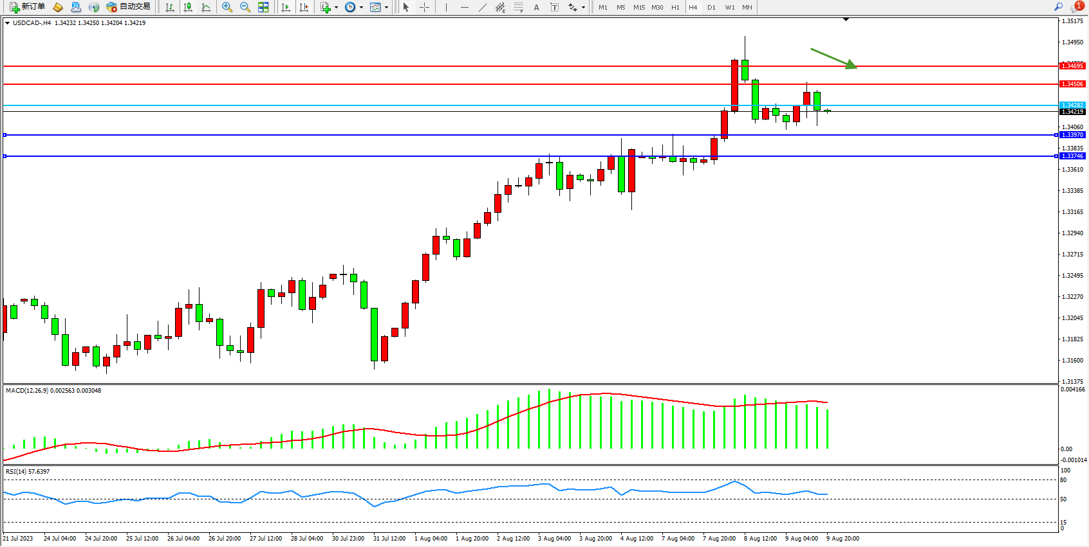Select the draw trendline tool
This screenshot has width=1089, height=547.
click(x=483, y=7)
